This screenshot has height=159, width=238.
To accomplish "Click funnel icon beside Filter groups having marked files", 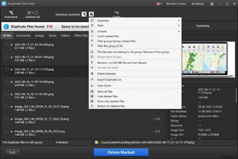I will (92, 41).
